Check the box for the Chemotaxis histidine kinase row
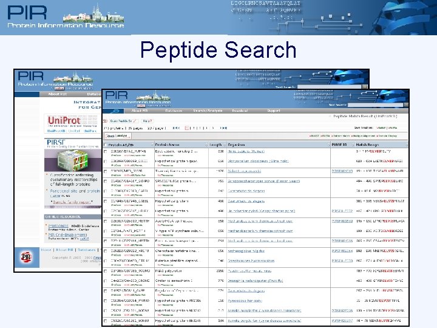Screen dimensions: 437x328 pos(106,251)
